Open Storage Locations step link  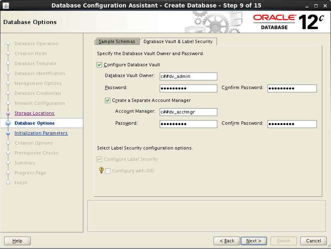tap(34, 113)
